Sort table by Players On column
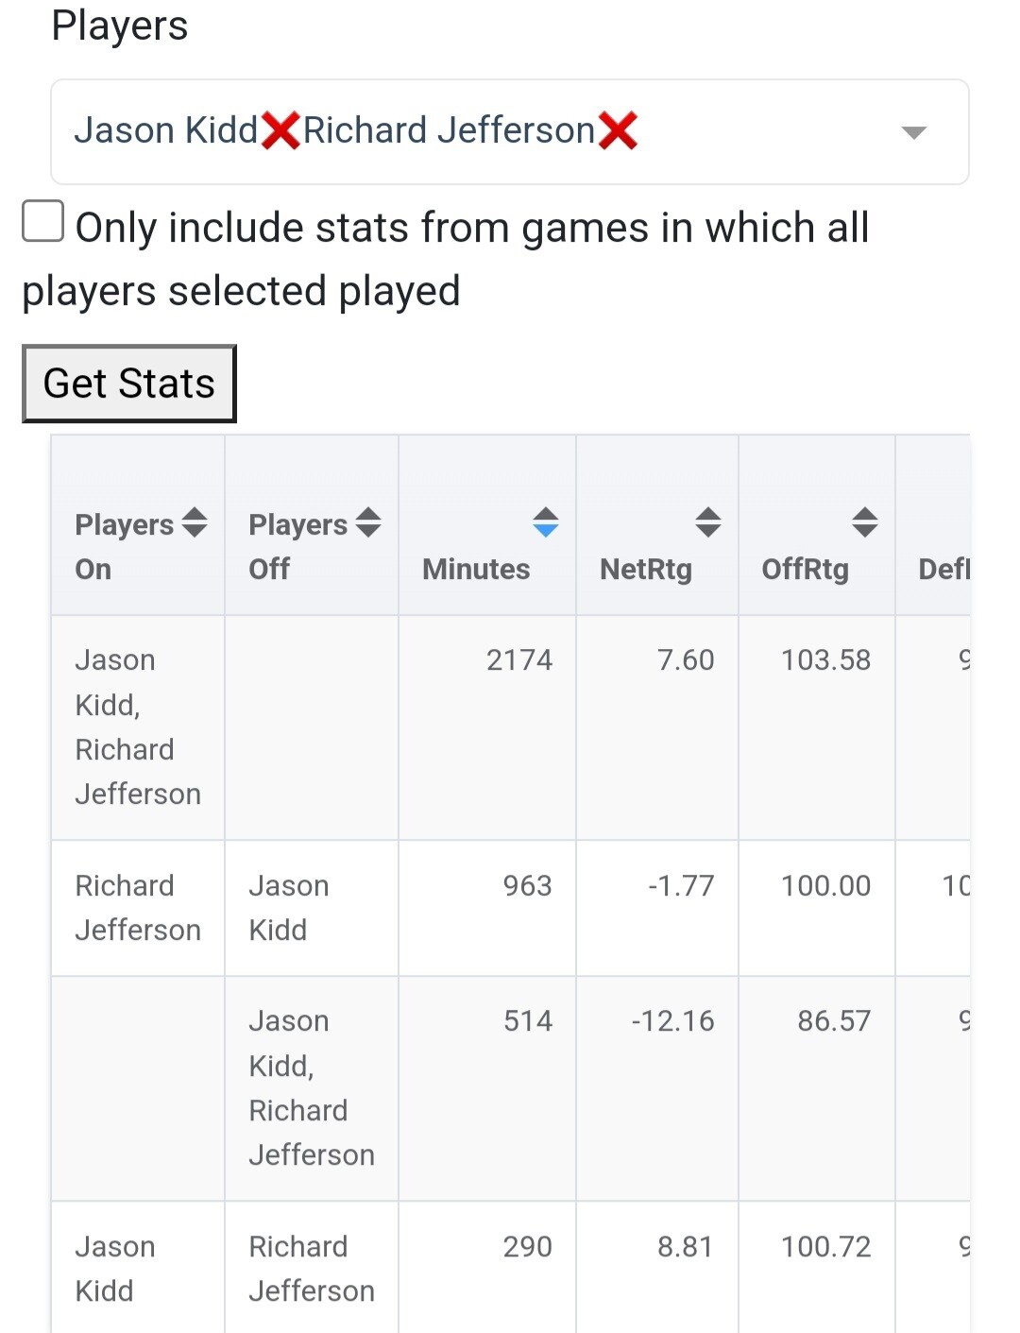The height and width of the screenshot is (1333, 1020). click(x=195, y=522)
